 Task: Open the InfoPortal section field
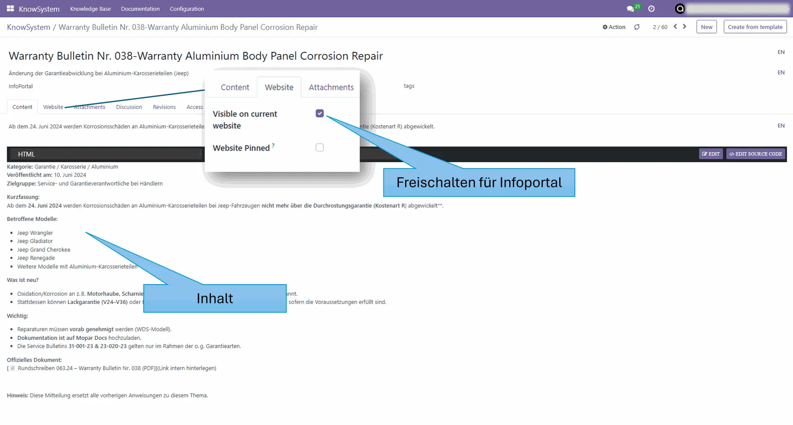pyautogui.click(x=21, y=86)
